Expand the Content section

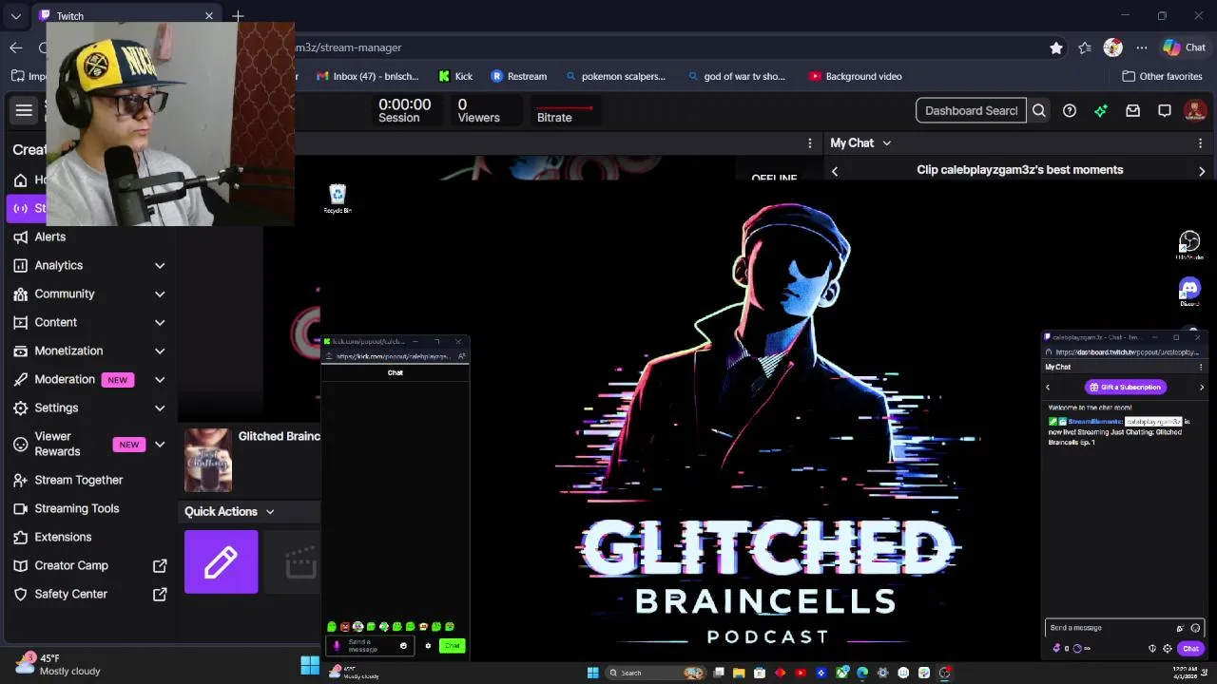pos(160,322)
